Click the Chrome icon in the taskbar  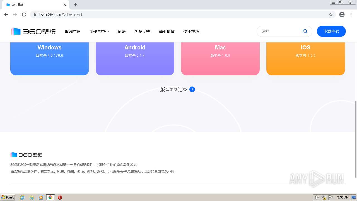coord(50,197)
